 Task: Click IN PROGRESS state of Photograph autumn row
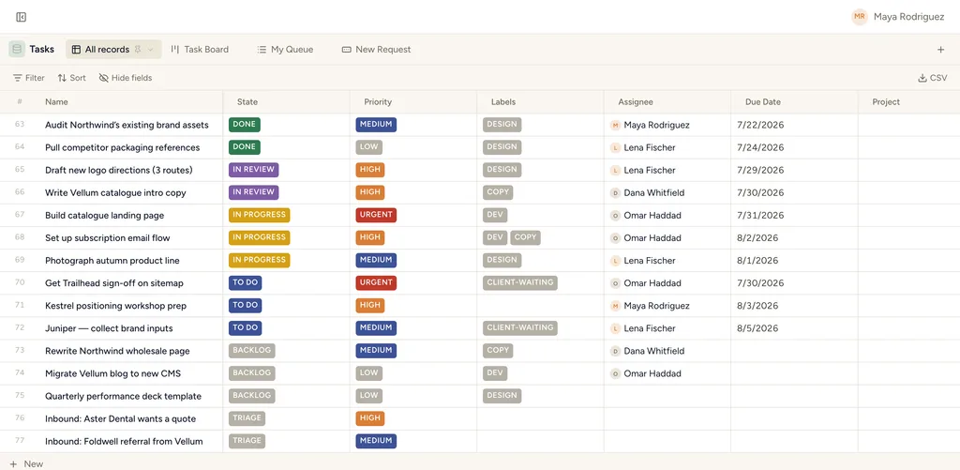(x=259, y=260)
